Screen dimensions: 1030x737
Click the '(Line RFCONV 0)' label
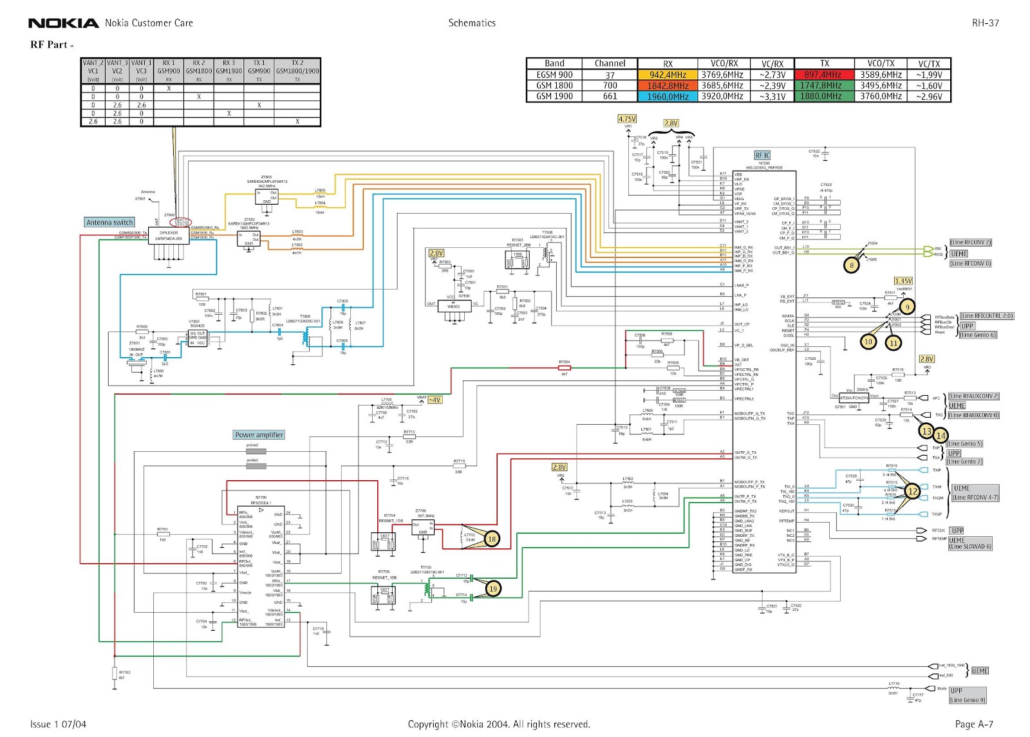click(x=971, y=263)
